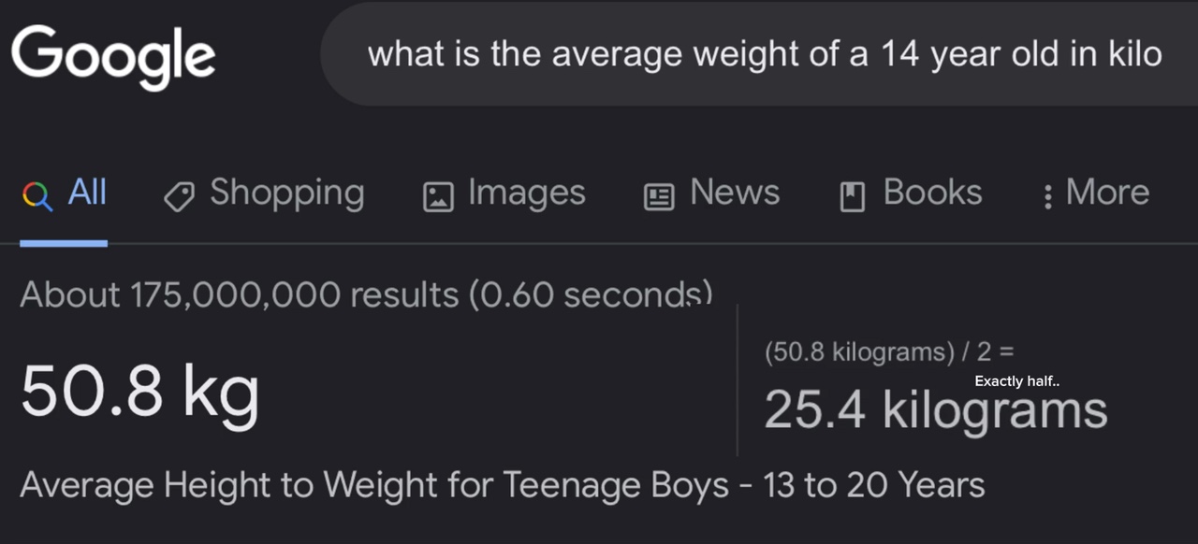This screenshot has height=544, width=1198.
Task: Click the Google logo
Action: (x=112, y=56)
